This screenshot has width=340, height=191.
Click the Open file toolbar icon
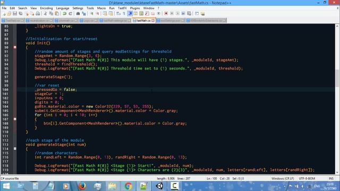9,14
